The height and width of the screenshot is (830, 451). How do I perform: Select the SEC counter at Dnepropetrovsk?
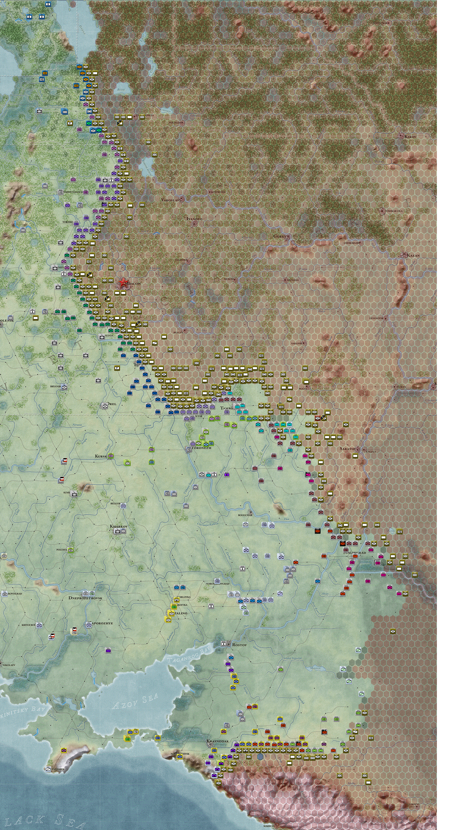[86, 593]
